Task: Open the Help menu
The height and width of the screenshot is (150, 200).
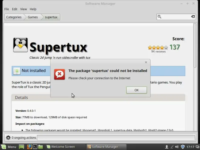Action: (33, 9)
